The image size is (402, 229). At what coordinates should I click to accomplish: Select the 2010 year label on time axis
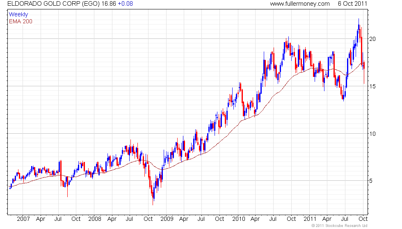239,219
